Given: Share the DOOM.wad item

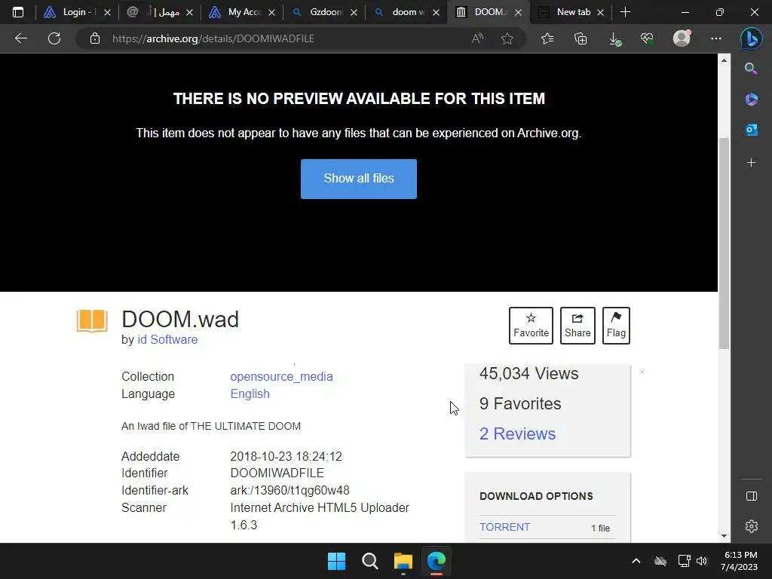Looking at the screenshot, I should pos(577,326).
